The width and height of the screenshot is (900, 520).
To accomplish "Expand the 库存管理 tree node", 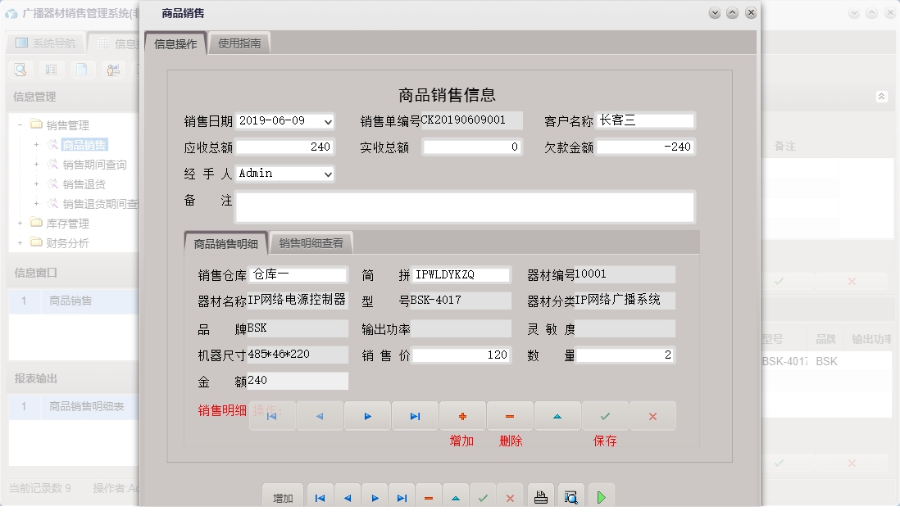I will click(18, 222).
